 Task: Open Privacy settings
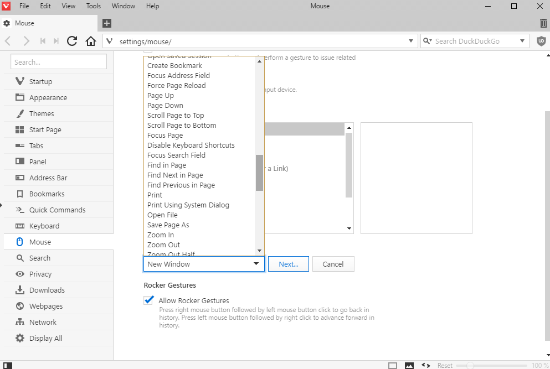(x=59, y=274)
